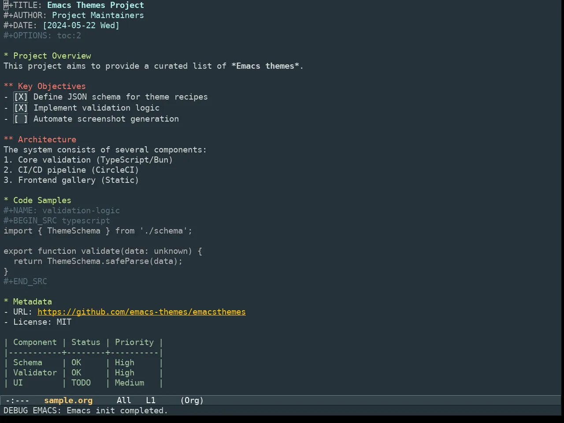Check the Automate screenshot generation box
This screenshot has width=564, height=423.
pyautogui.click(x=21, y=119)
